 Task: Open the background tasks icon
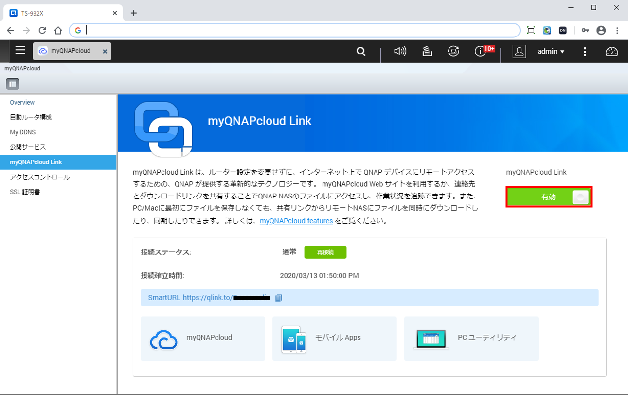pos(427,52)
